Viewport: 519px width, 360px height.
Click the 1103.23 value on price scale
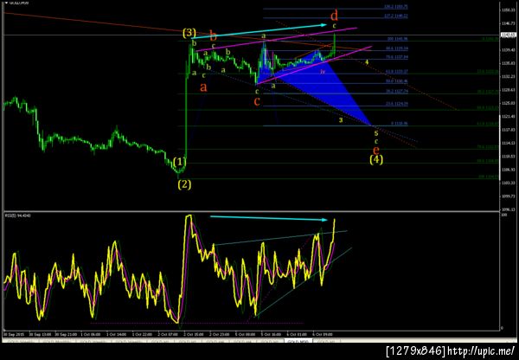pyautogui.click(x=509, y=183)
